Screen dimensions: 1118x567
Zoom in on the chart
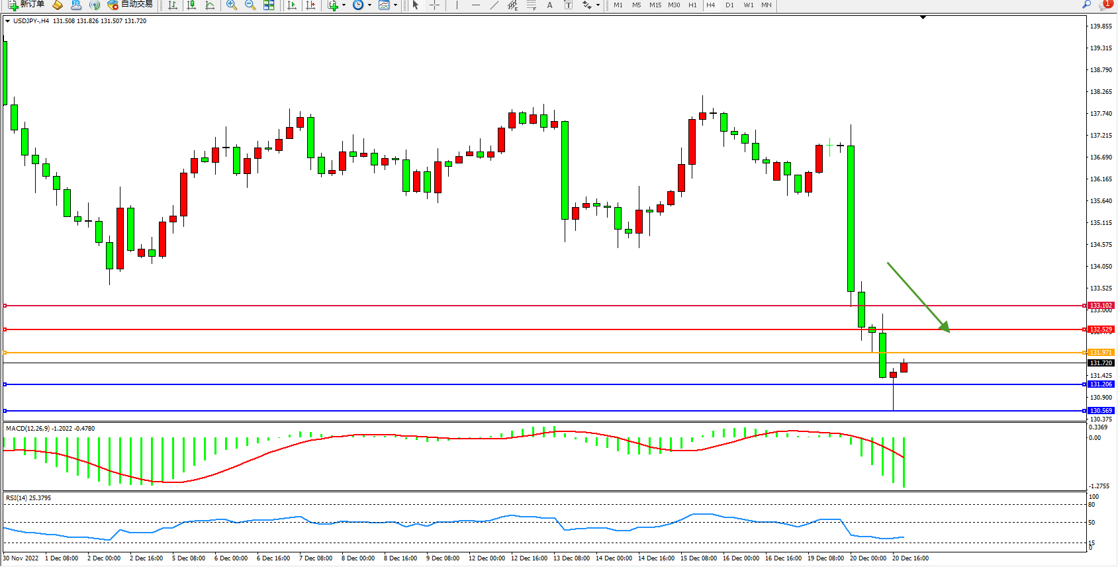(x=231, y=5)
